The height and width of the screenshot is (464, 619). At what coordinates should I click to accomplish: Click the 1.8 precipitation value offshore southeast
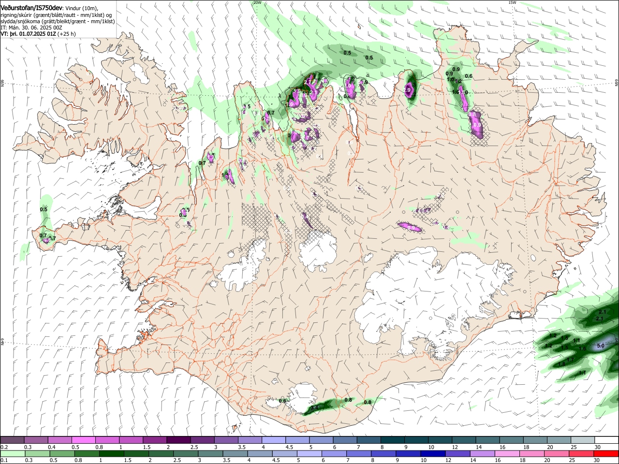(x=561, y=364)
